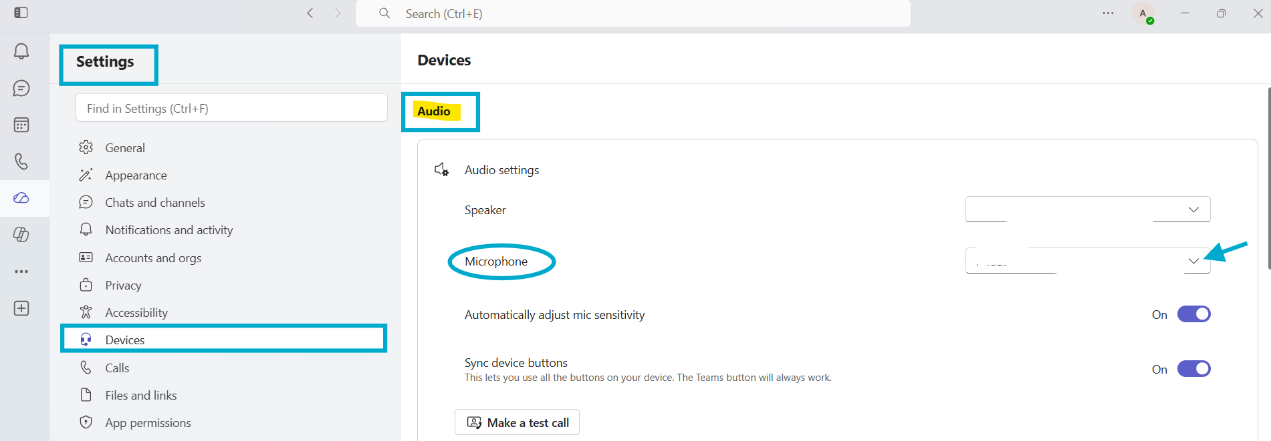Screen dimensions: 1271x441
Task: Toggle the Sync device buttons switch
Action: click(x=1193, y=369)
